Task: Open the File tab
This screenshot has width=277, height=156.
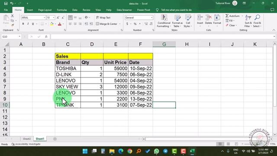Action: click(x=6, y=10)
